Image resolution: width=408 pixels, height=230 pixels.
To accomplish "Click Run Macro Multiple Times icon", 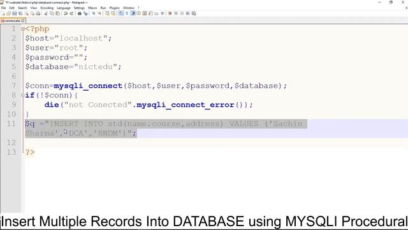I will tap(187, 13).
